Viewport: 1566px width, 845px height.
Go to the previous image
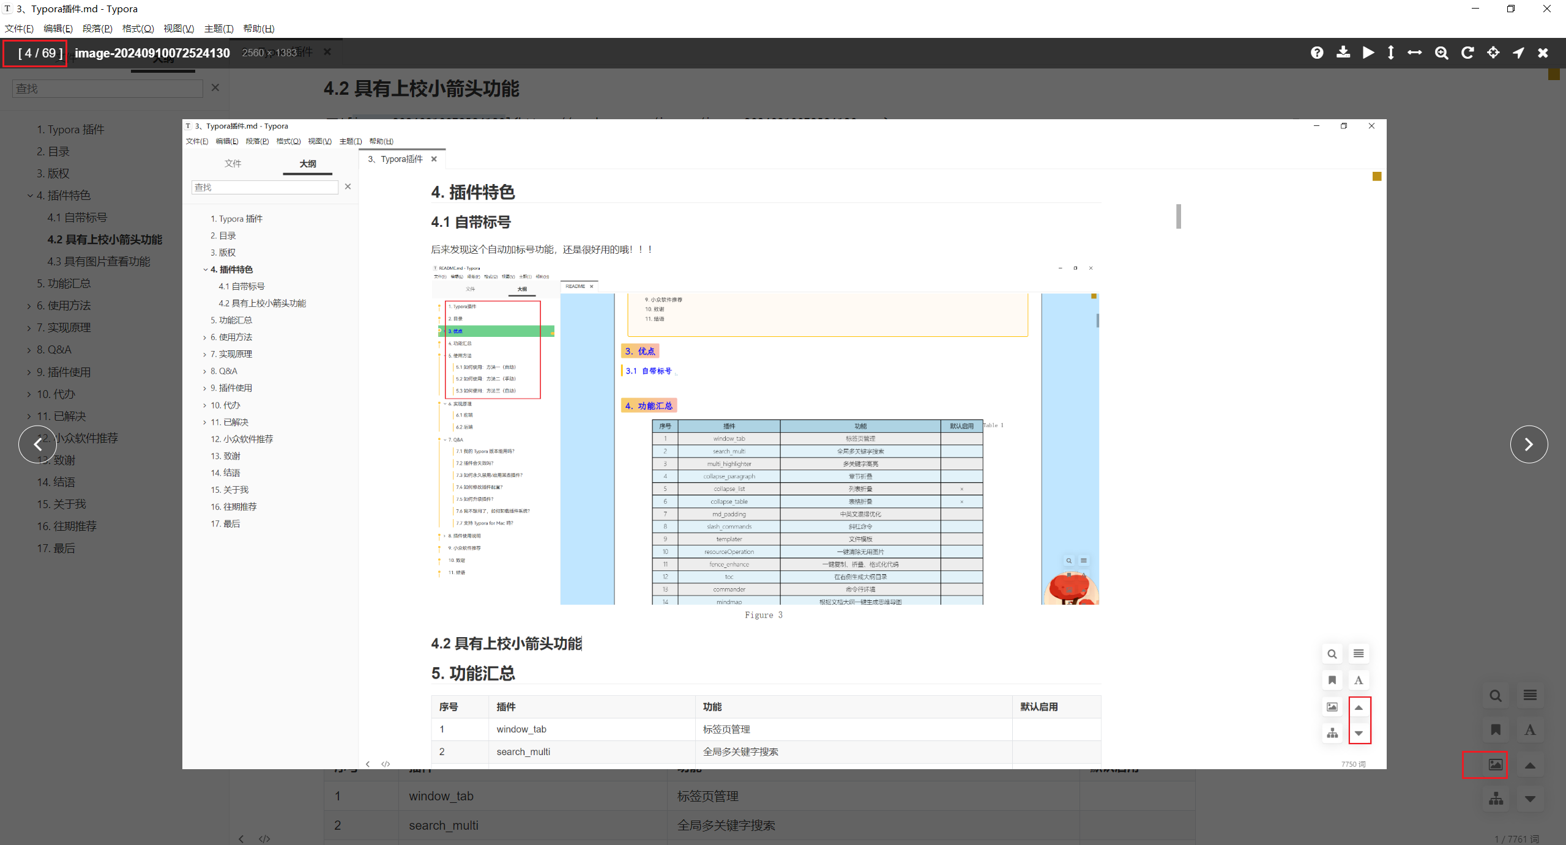(x=37, y=445)
